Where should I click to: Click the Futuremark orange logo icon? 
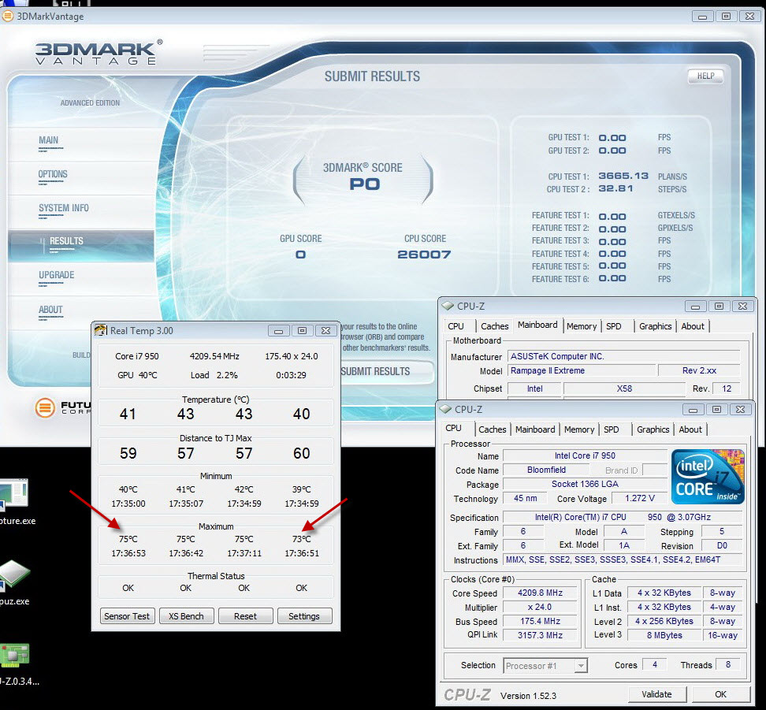pyautogui.click(x=45, y=407)
